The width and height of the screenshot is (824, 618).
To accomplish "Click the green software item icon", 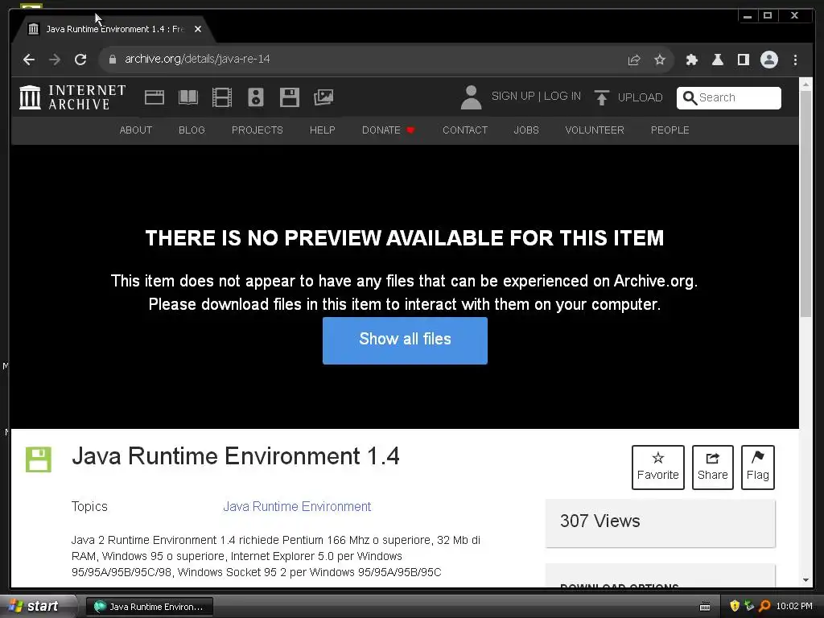I will (x=39, y=459).
